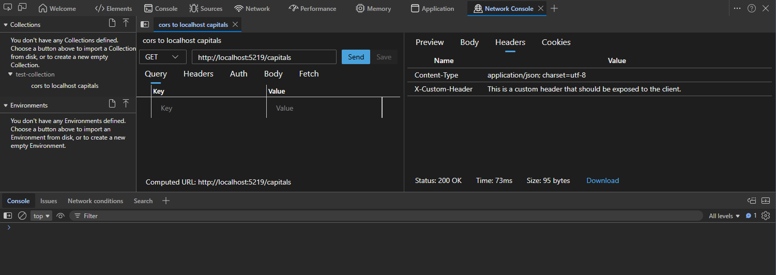Image resolution: width=776 pixels, height=275 pixels.
Task: Import an Environment from disk icon
Action: 126,104
